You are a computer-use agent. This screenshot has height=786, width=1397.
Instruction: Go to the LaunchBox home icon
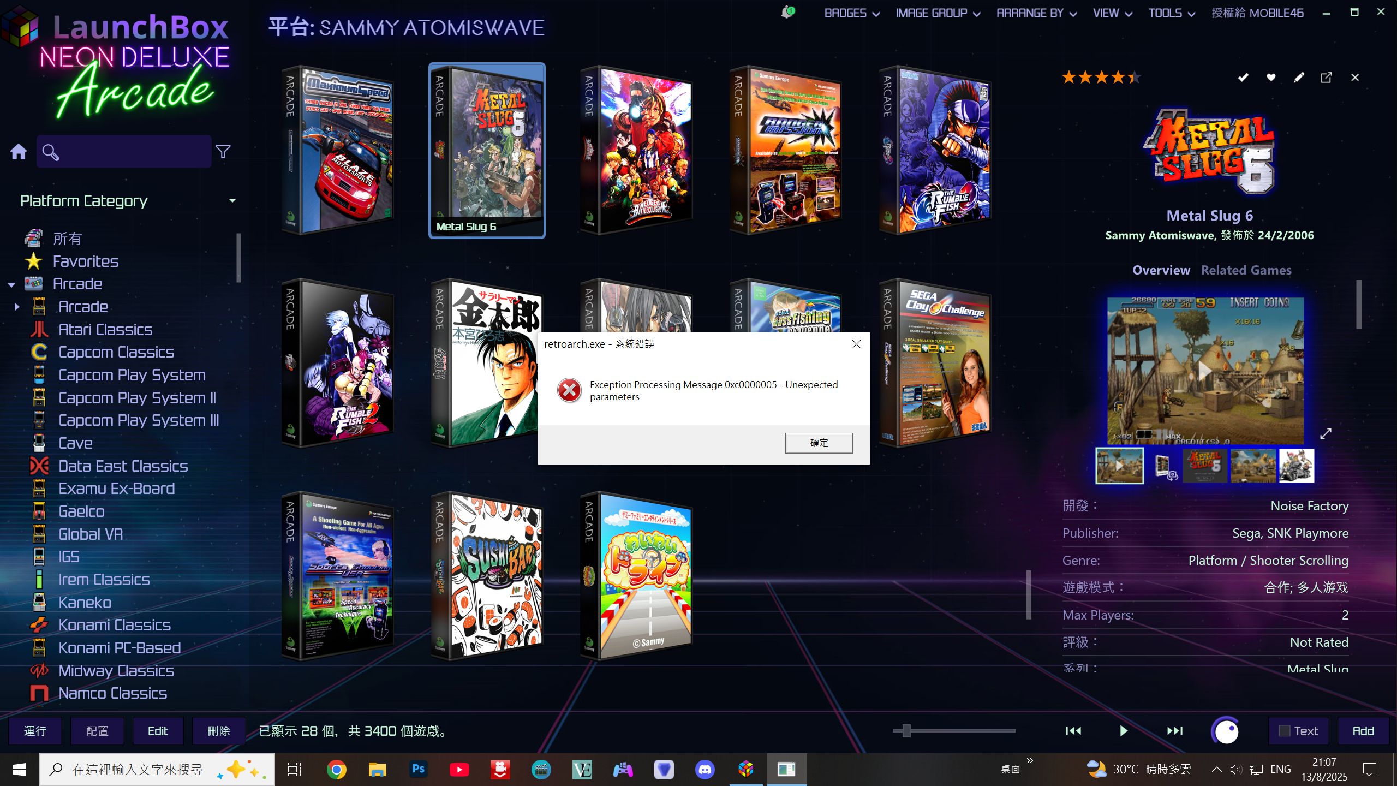(x=19, y=152)
